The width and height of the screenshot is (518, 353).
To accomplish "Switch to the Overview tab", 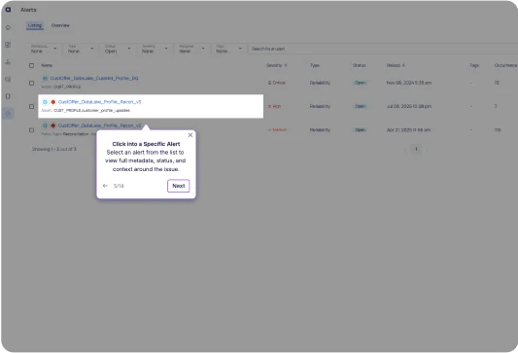I will pos(60,25).
